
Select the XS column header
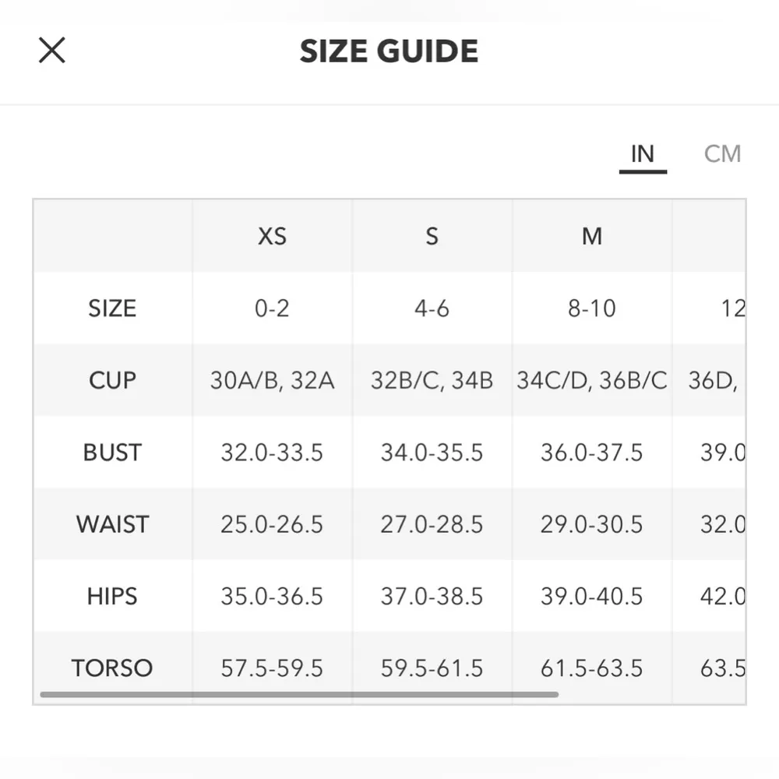point(272,236)
